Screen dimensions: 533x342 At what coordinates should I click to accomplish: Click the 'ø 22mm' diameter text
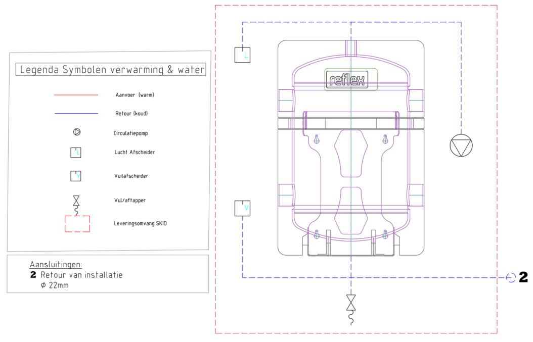coord(55,285)
